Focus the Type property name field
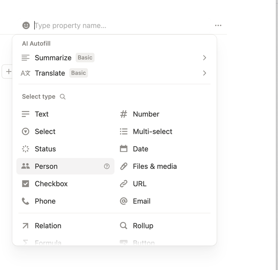The width and height of the screenshot is (278, 270). point(122,25)
